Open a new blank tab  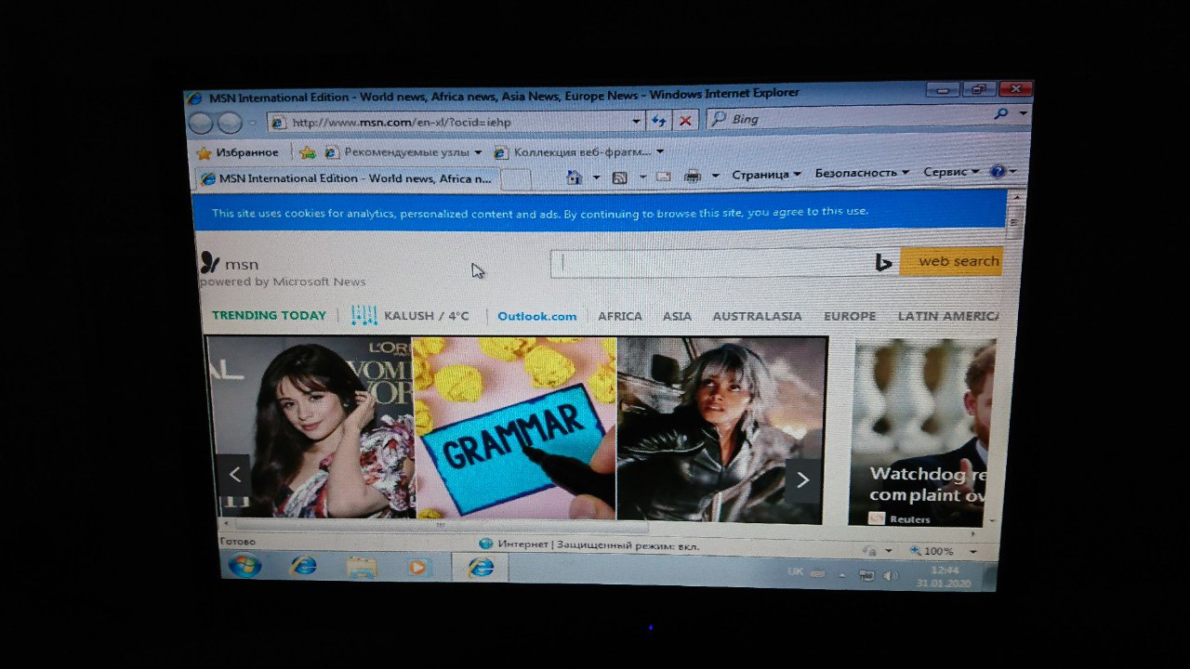point(516,179)
